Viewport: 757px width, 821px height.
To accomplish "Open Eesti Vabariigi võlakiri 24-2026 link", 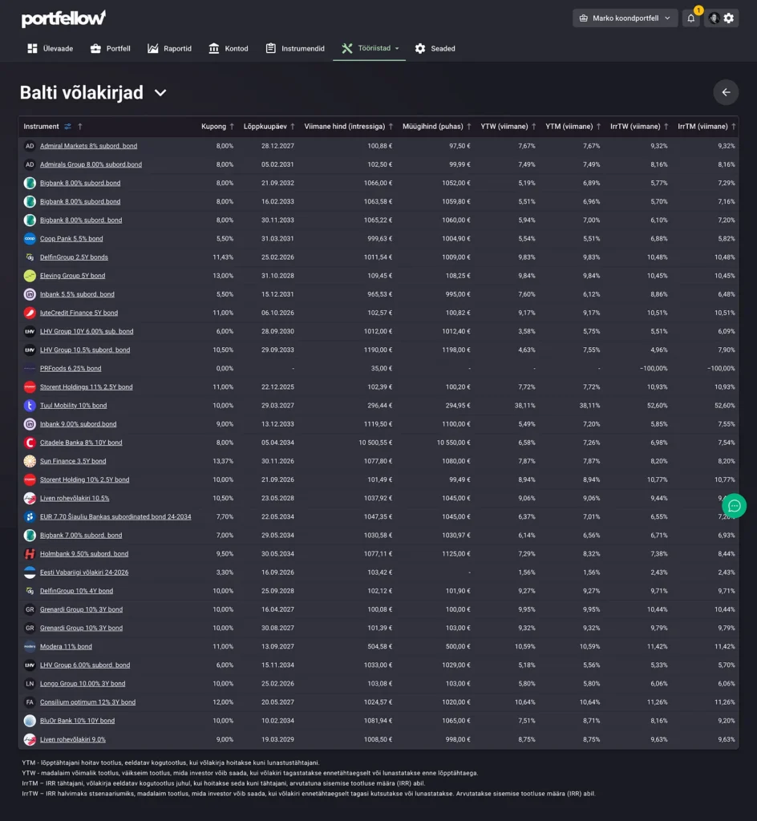I will pyautogui.click(x=84, y=572).
